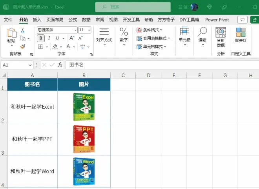259x189 pixels.
Task: Switch to the 开发工具 Developer tab
Action: point(131,20)
